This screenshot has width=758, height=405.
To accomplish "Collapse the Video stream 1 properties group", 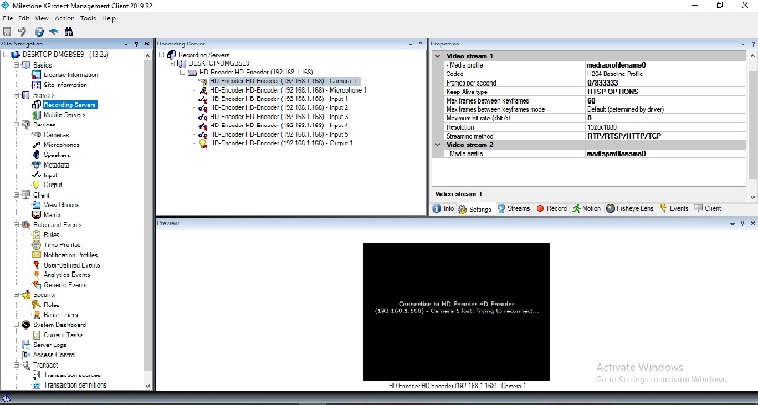I will (438, 56).
